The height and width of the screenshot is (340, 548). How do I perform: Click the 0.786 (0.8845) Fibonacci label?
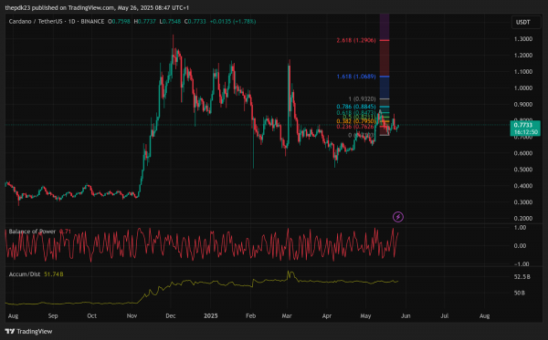356,107
